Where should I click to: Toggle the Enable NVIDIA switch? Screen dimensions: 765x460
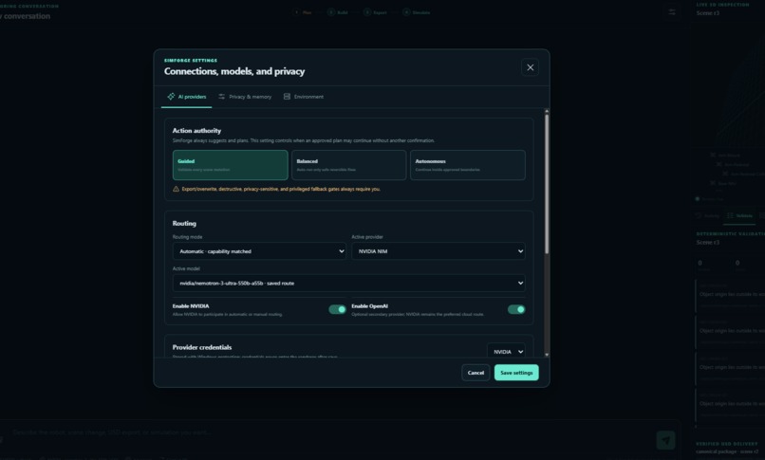[337, 309]
